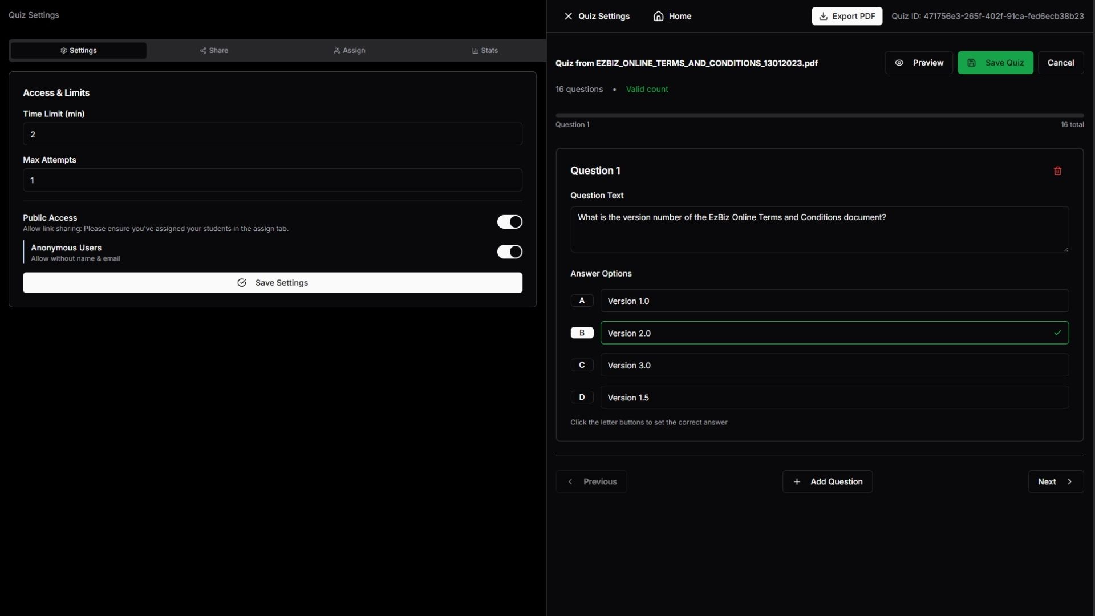The image size is (1095, 616).
Task: Set answer A as the correct answer
Action: (x=582, y=301)
